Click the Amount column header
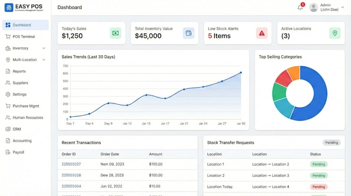The height and width of the screenshot is (196, 351). tap(155, 154)
